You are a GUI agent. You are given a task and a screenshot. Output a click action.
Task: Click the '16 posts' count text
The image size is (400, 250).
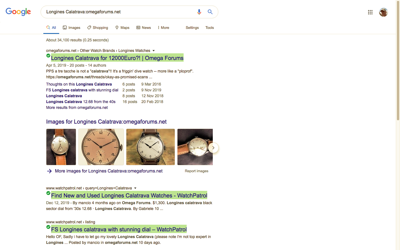coord(130,102)
